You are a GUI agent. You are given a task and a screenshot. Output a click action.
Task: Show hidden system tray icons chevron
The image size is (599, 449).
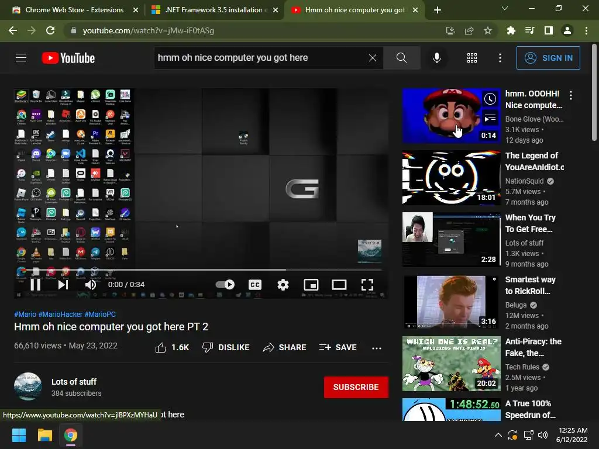[498, 435]
